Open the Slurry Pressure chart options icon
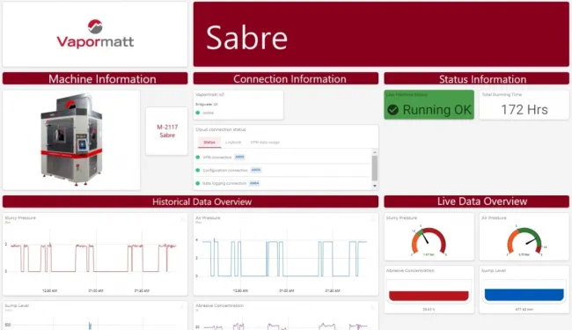This screenshot has width=572, height=330. pyautogui.click(x=182, y=219)
